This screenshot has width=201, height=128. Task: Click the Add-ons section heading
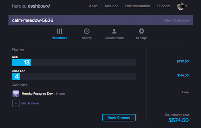point(20,85)
